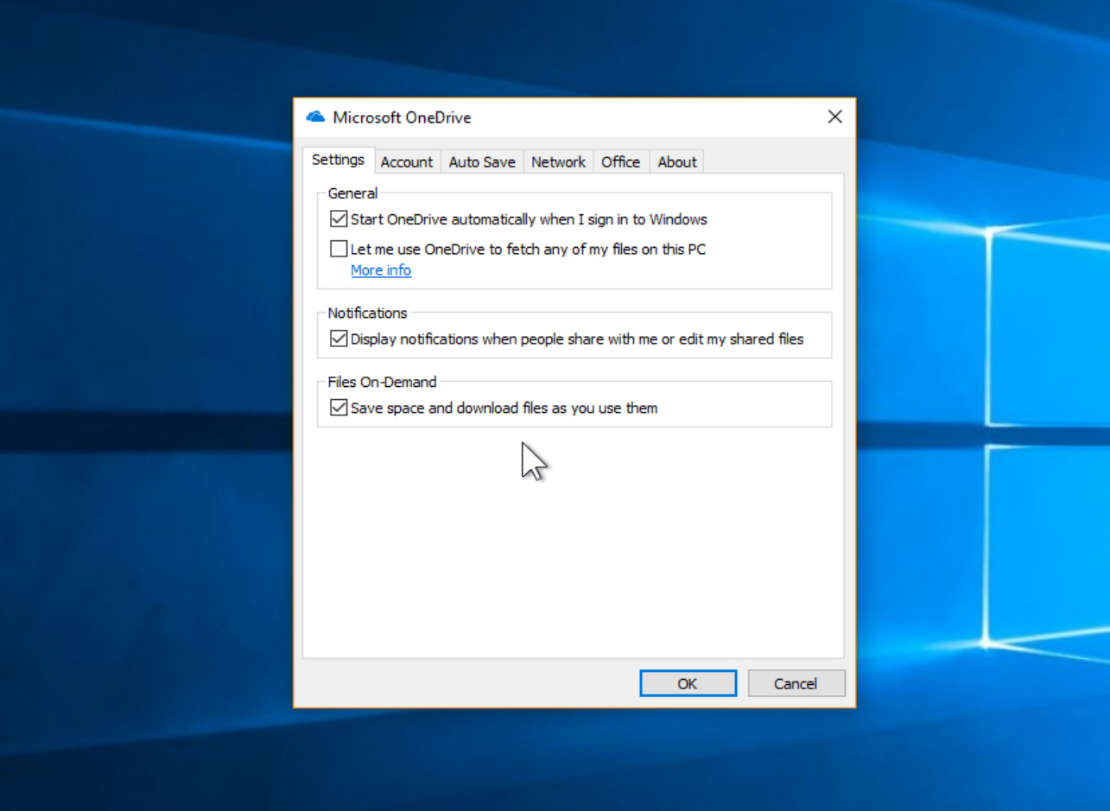Click the General group label
1110x811 pixels.
click(352, 193)
